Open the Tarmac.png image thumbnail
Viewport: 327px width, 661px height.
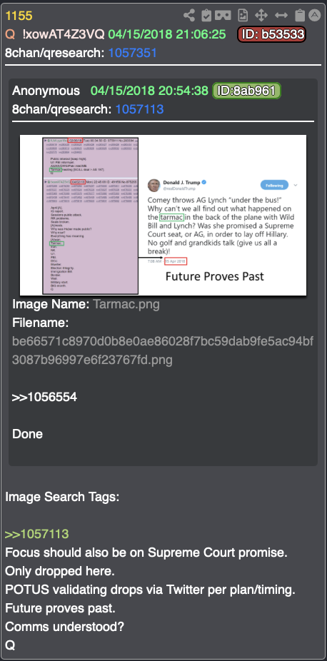pos(163,216)
